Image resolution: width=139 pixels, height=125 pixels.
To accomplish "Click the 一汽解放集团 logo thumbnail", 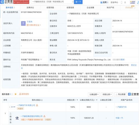I will tap(17, 118).
